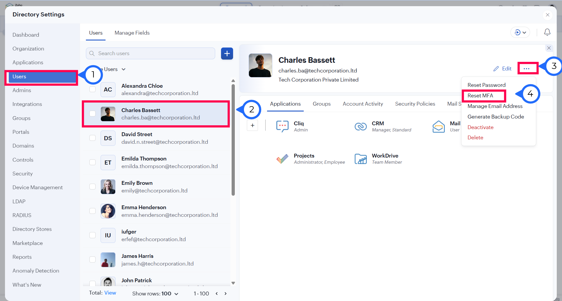Click the three-dot more actions button

click(x=527, y=69)
